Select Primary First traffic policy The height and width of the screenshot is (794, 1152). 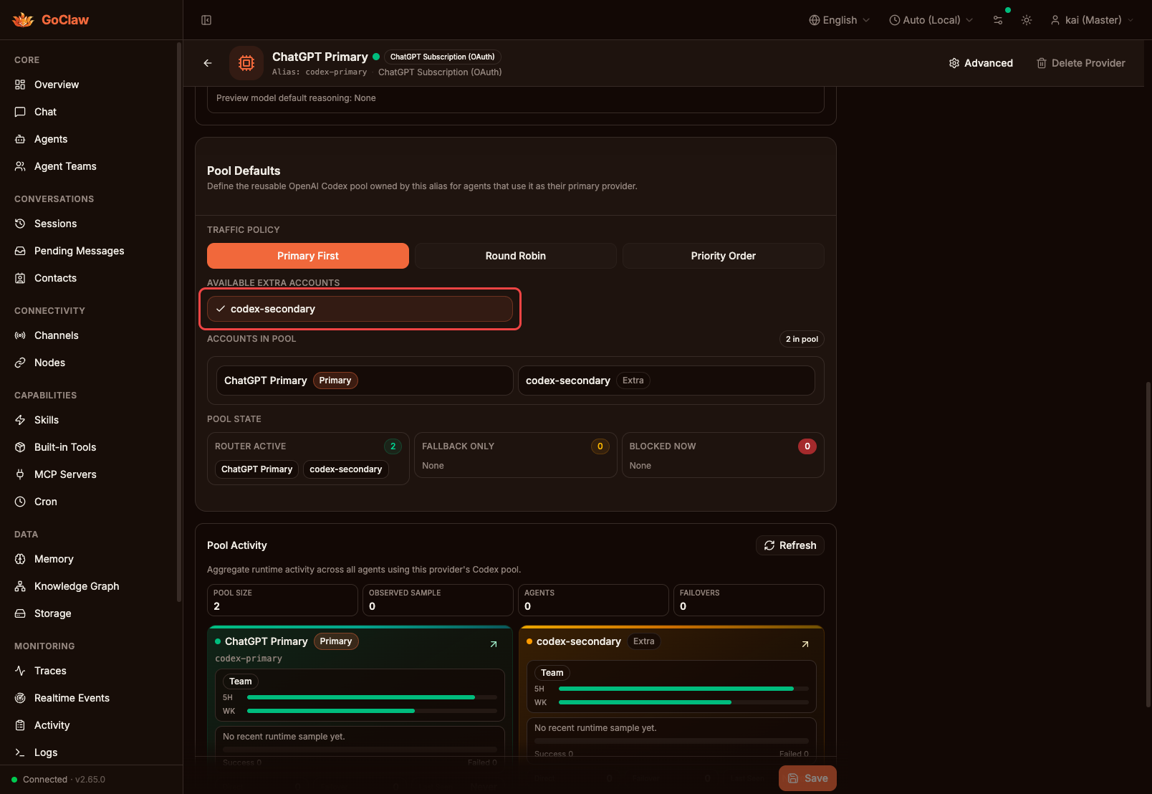pyautogui.click(x=308, y=256)
